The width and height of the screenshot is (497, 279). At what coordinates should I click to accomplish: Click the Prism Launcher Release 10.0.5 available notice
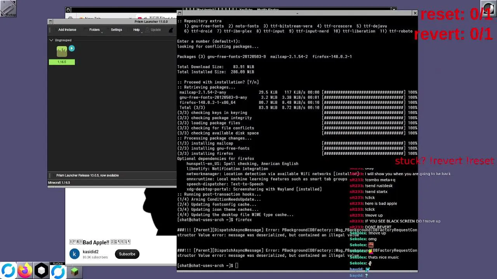click(x=87, y=176)
